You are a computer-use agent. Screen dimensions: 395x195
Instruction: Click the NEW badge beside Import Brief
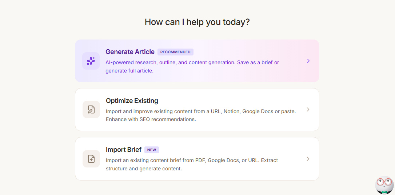pos(152,150)
